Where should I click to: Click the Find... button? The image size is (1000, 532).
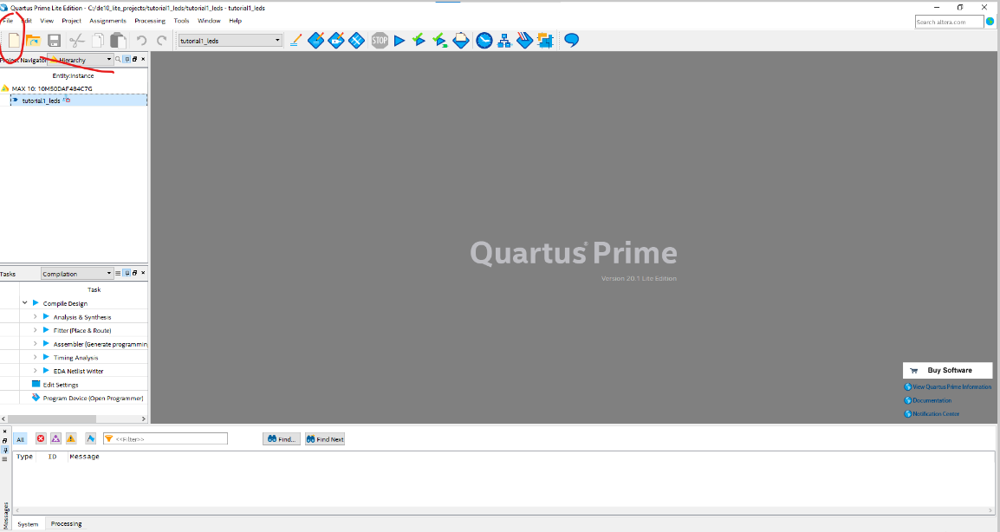pos(282,439)
